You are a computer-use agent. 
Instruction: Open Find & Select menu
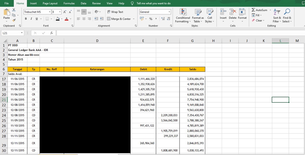(x=287, y=16)
